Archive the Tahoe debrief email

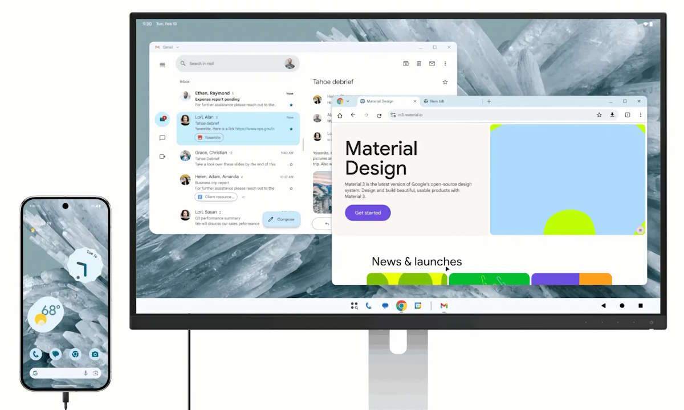click(406, 64)
